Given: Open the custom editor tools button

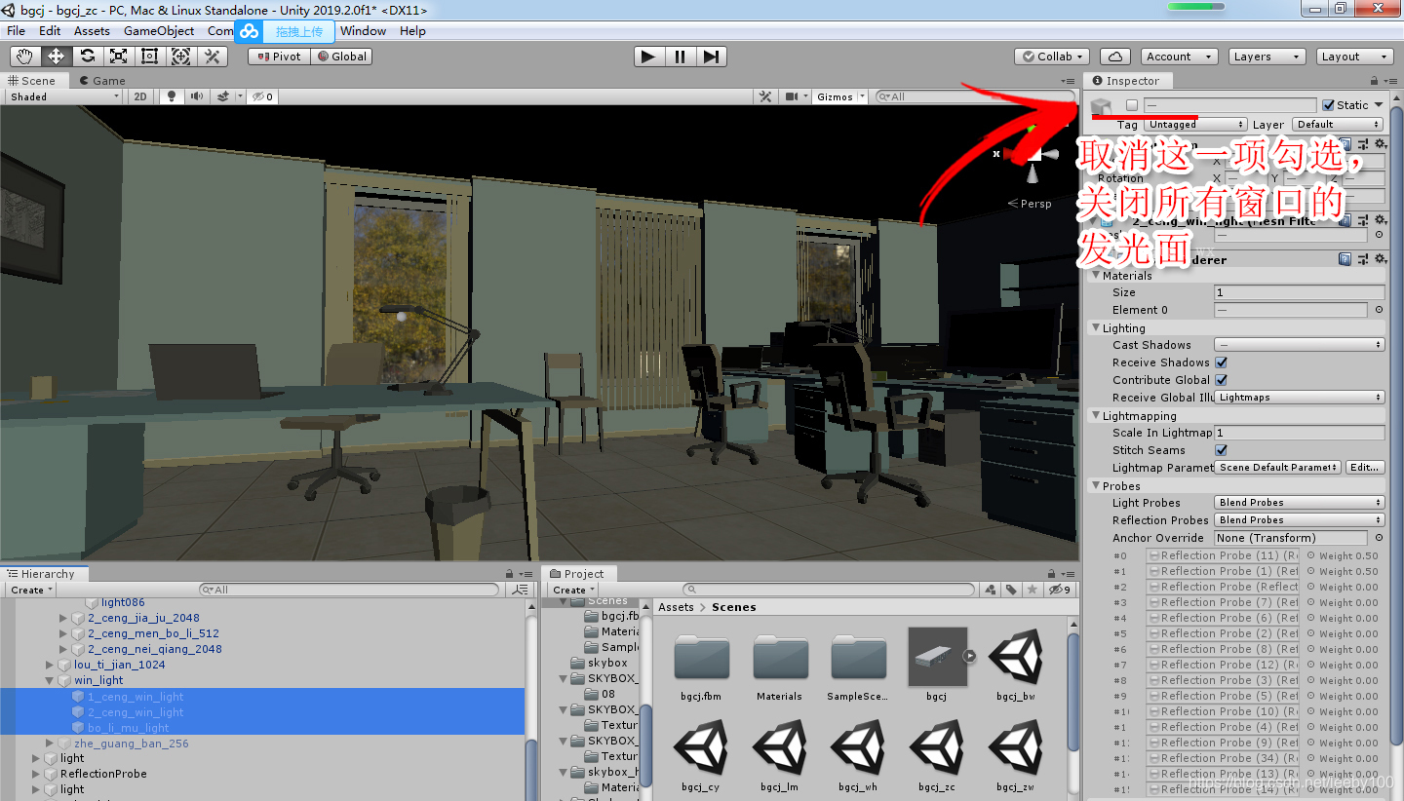Looking at the screenshot, I should [212, 57].
